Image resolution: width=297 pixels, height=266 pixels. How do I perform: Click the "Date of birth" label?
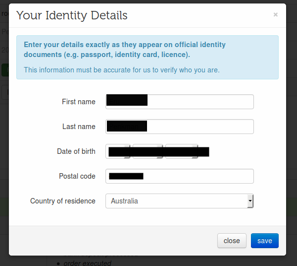(76, 151)
